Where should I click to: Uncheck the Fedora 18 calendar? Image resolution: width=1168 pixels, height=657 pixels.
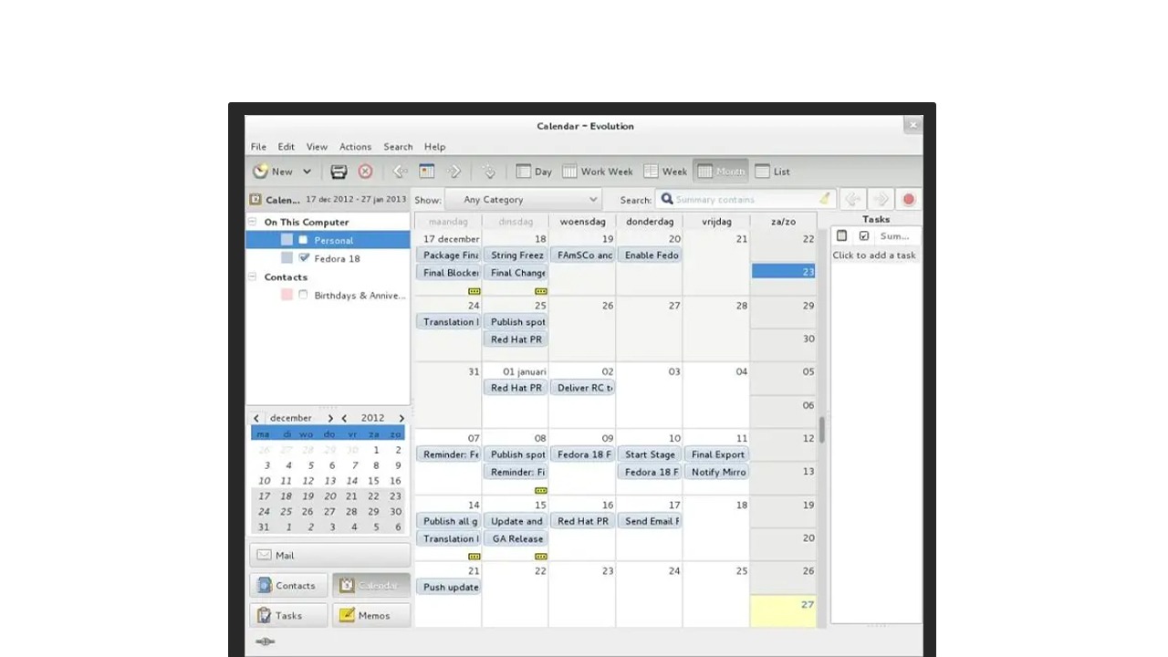pos(304,258)
